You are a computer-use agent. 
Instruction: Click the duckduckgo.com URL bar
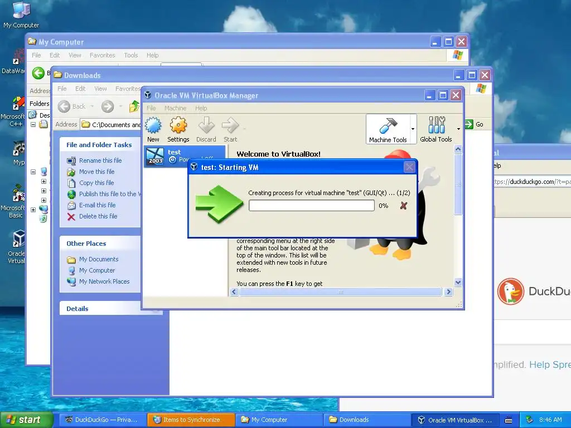pos(532,182)
